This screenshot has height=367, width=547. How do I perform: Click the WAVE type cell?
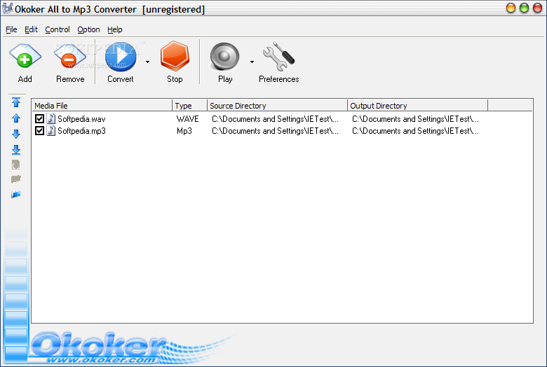tap(188, 119)
